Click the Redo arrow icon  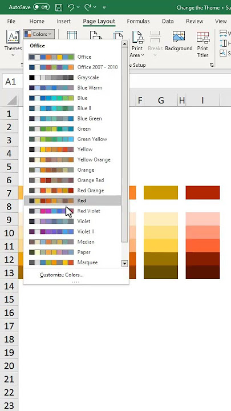coord(87,7)
